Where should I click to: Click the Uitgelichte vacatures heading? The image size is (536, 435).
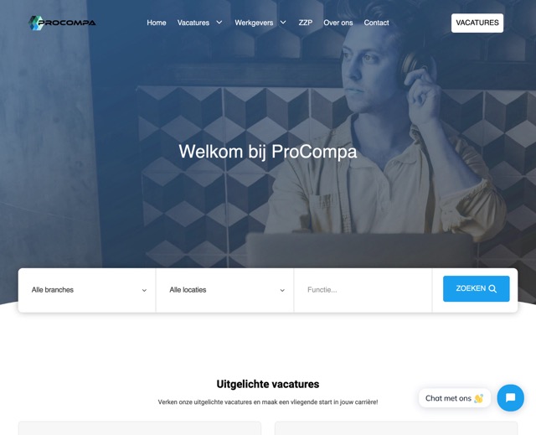coord(268,384)
